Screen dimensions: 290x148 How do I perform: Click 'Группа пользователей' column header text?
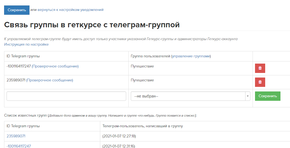pyautogui.click(x=150, y=56)
